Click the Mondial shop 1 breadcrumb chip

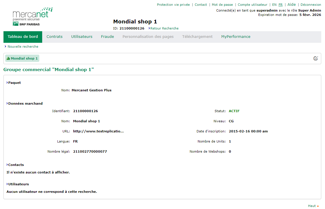tap(22, 58)
